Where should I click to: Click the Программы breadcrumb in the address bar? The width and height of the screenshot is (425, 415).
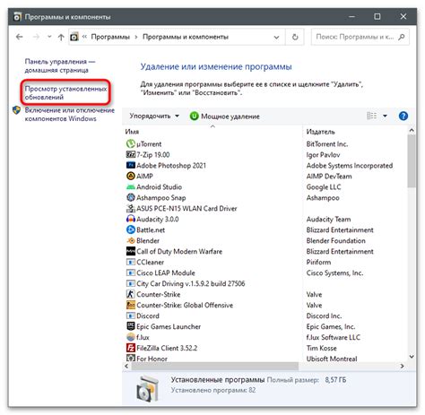[110, 37]
